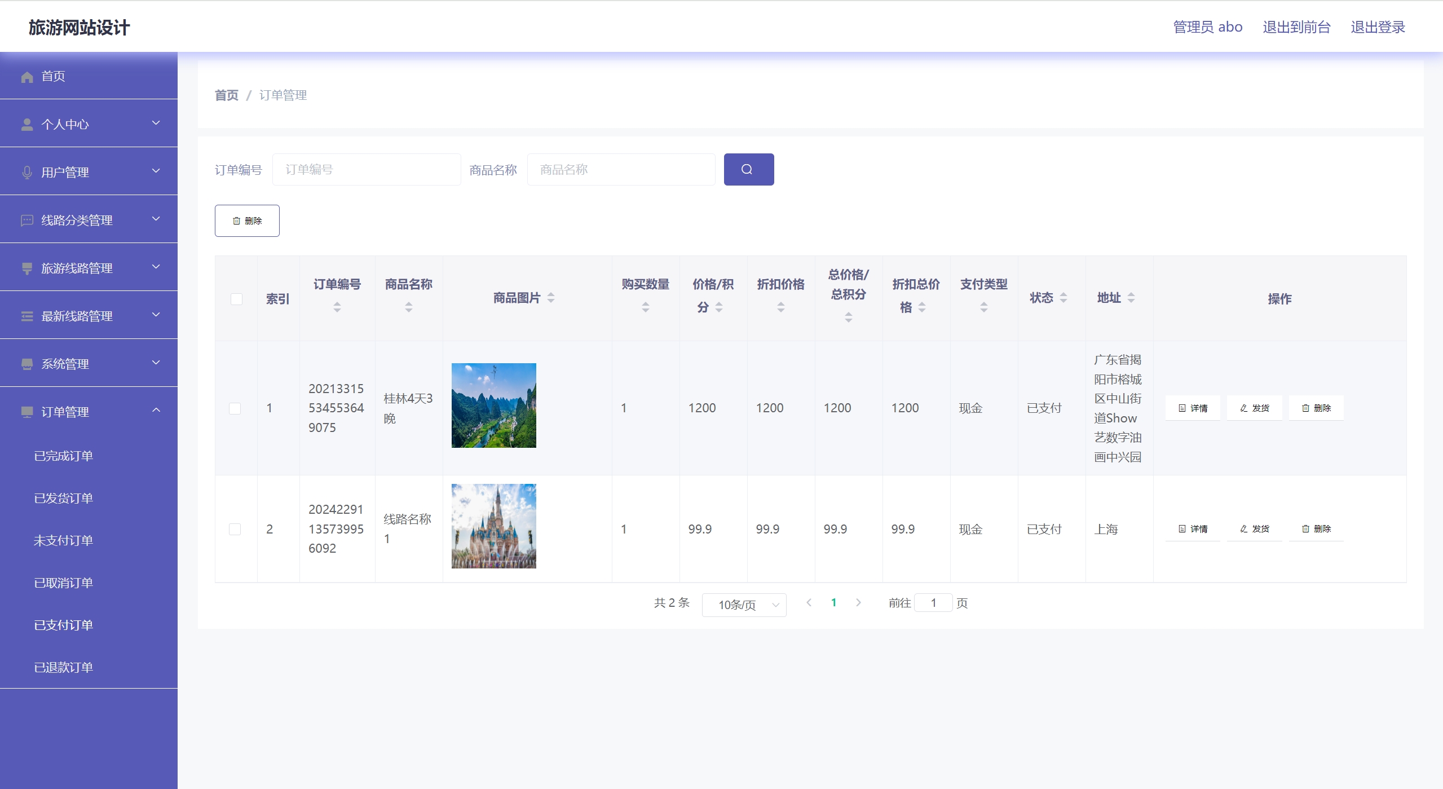
Task: Open the 10条/页 page size dropdown
Action: tap(744, 605)
